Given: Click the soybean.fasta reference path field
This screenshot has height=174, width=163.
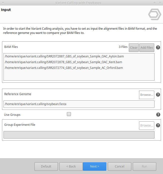Looking at the screenshot, I should coord(79,104).
